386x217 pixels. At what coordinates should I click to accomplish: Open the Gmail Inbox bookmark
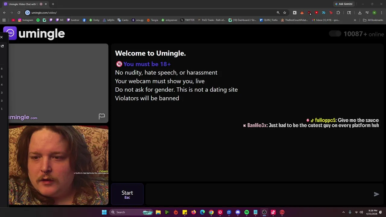[x=325, y=20]
